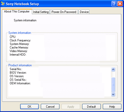Click the Product information scroll up arrow

113,69
